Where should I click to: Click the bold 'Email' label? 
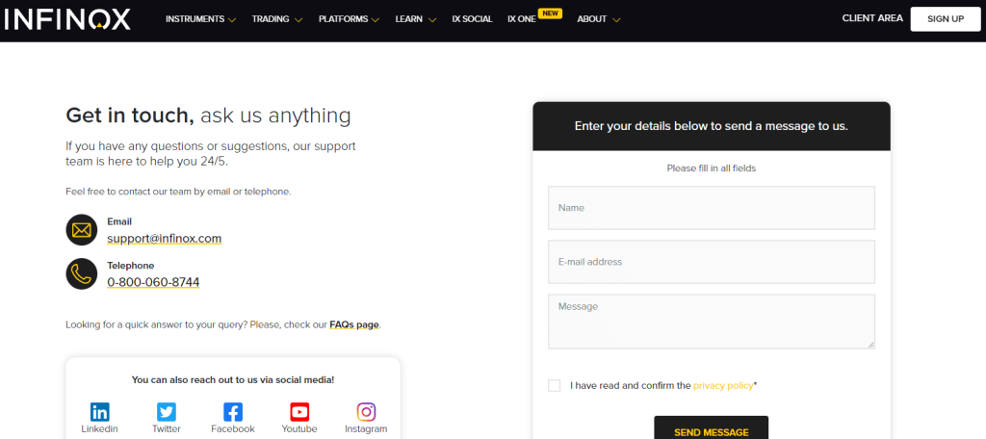(x=119, y=222)
